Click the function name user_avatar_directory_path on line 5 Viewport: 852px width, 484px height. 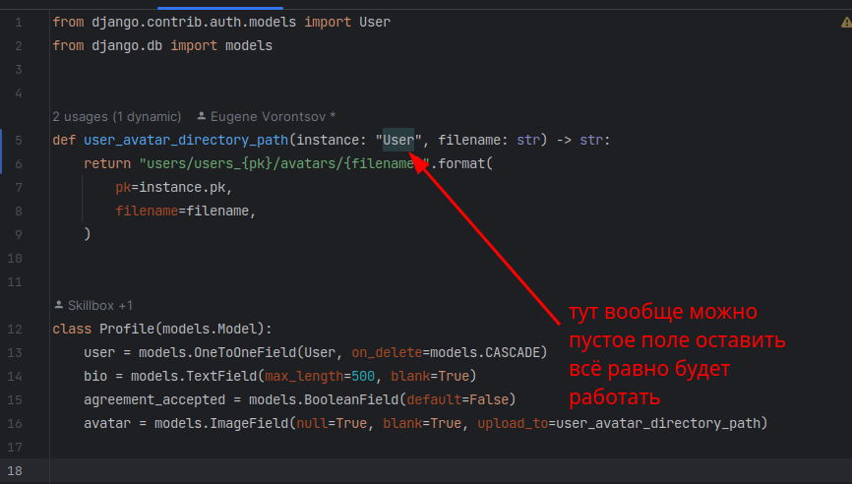pyautogui.click(x=186, y=140)
